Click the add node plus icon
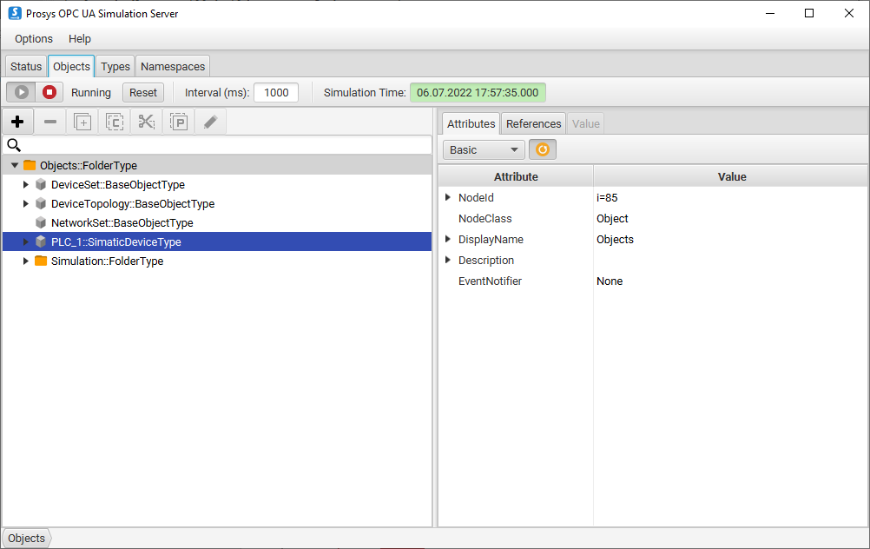The width and height of the screenshot is (870, 549). pyautogui.click(x=17, y=122)
